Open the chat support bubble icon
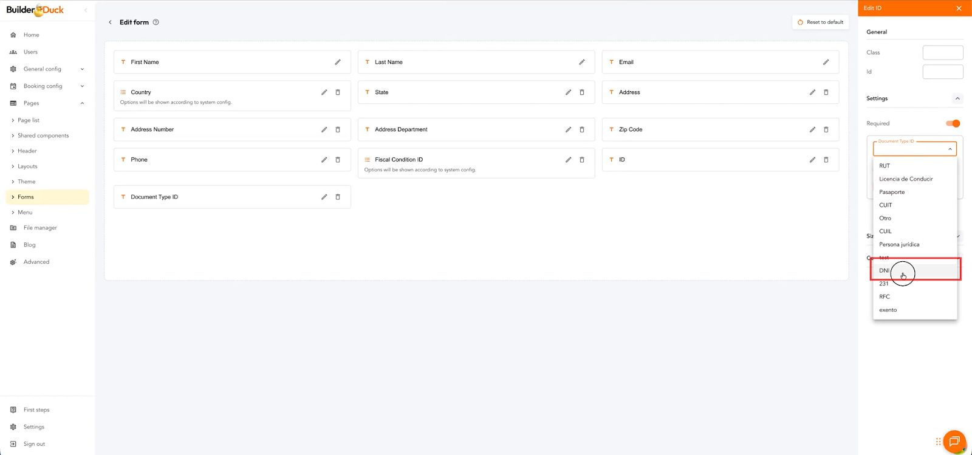The width and height of the screenshot is (972, 455). (x=954, y=441)
